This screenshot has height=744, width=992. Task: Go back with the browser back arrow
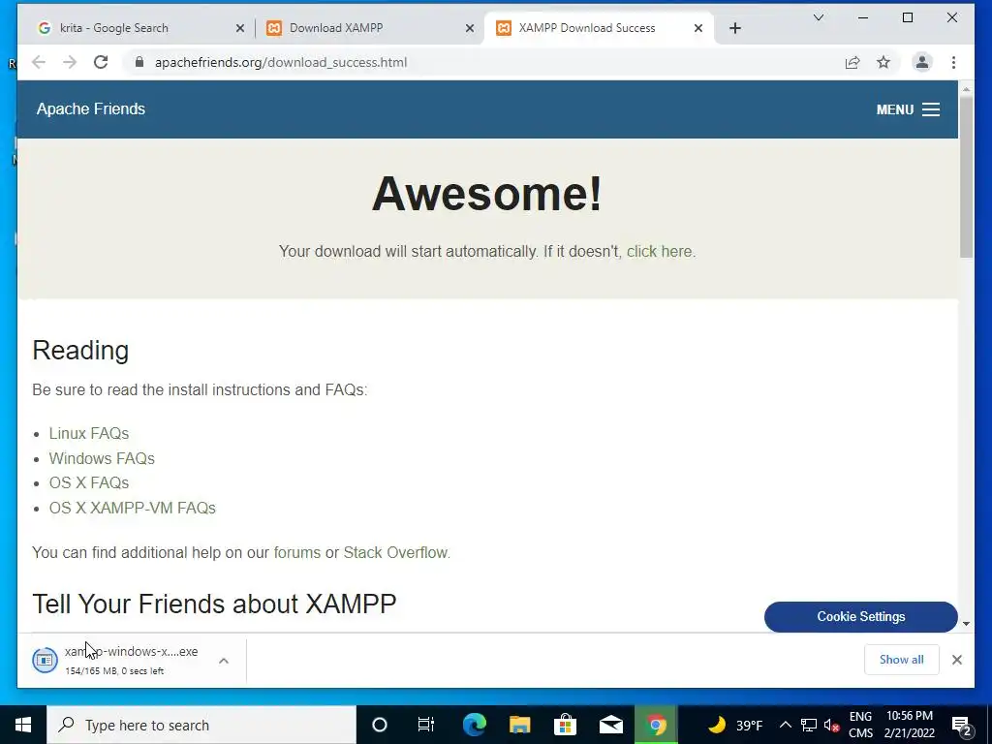39,62
